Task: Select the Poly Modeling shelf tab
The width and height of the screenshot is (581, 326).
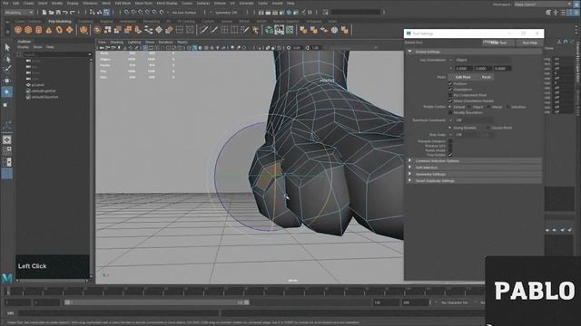Action: point(59,22)
